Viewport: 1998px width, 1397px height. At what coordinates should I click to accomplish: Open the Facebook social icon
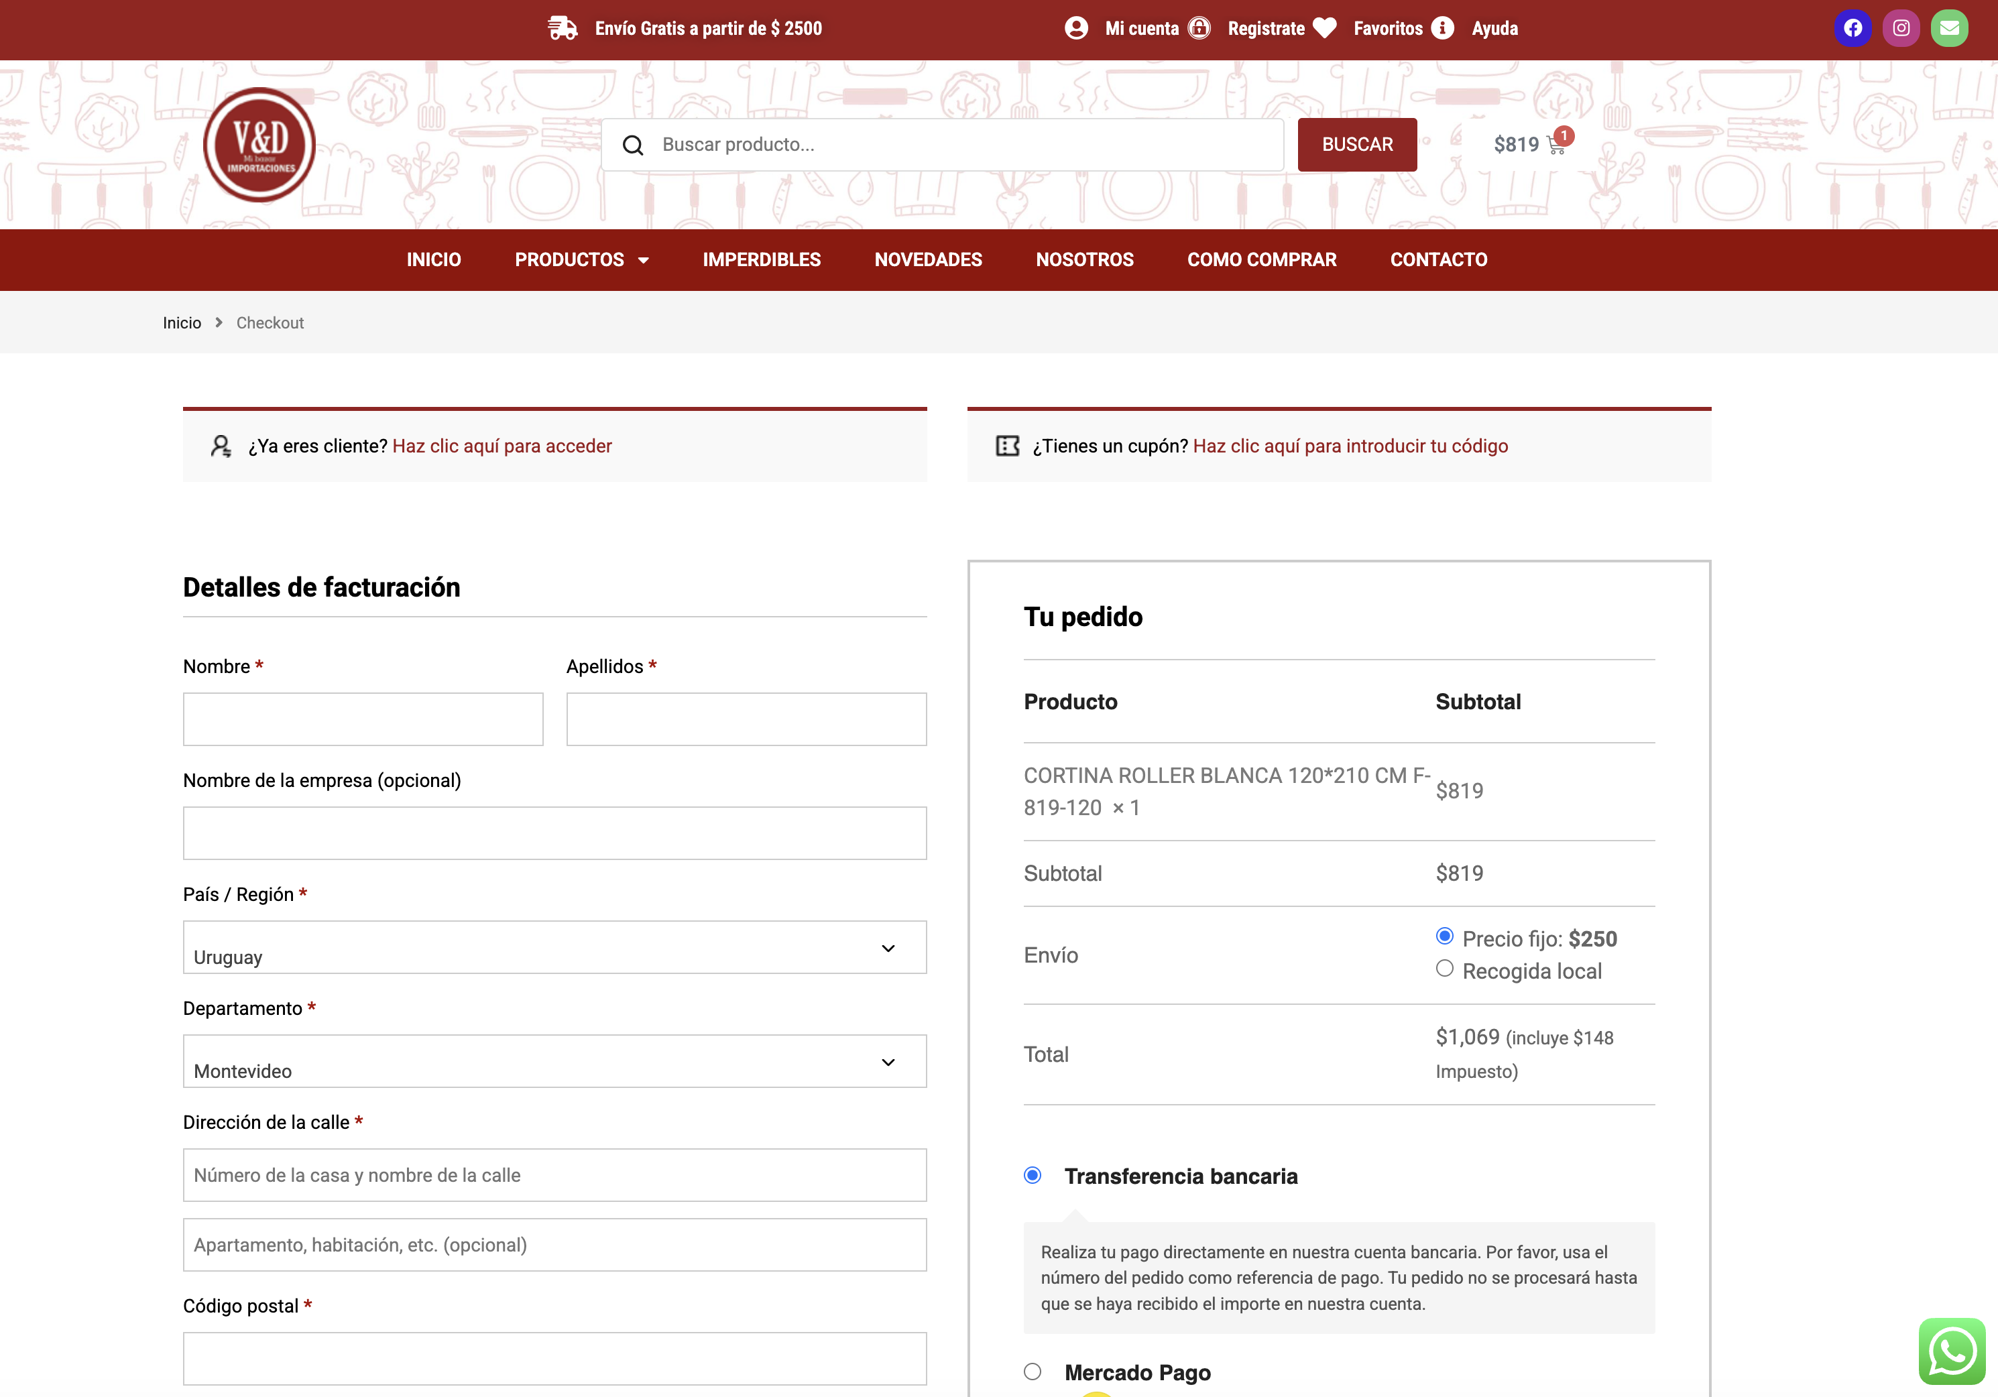[x=1853, y=28]
